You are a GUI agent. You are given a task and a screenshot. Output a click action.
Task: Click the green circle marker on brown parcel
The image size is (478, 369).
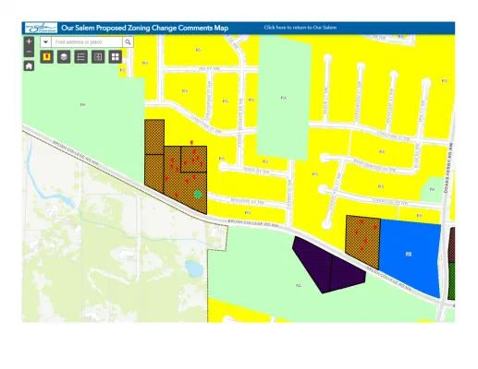coord(198,195)
